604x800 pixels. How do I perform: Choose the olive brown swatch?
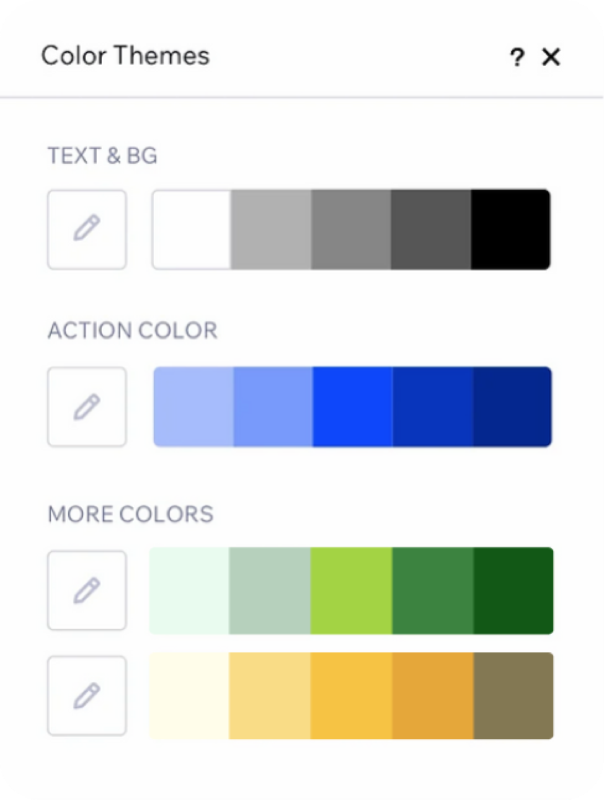click(x=513, y=695)
